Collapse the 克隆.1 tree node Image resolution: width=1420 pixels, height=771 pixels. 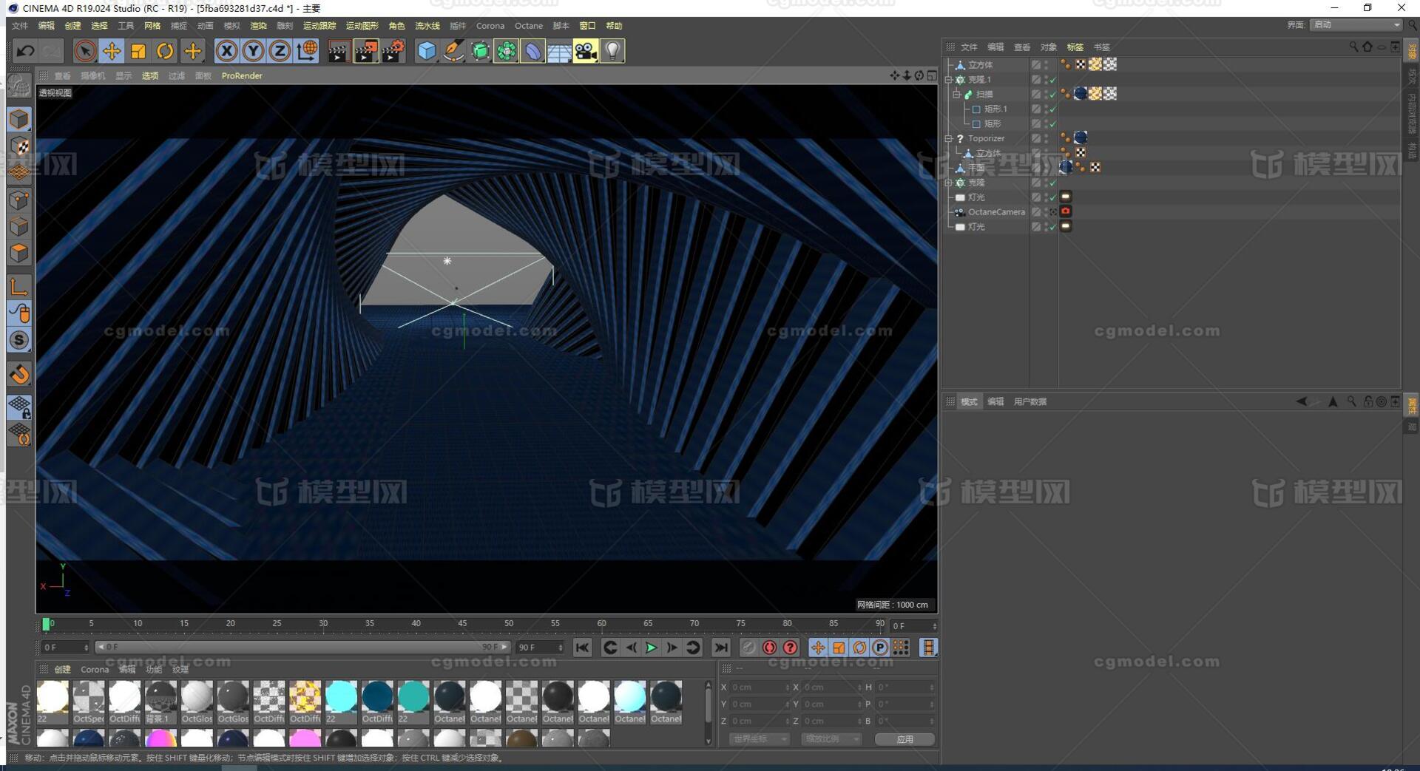pyautogui.click(x=949, y=80)
